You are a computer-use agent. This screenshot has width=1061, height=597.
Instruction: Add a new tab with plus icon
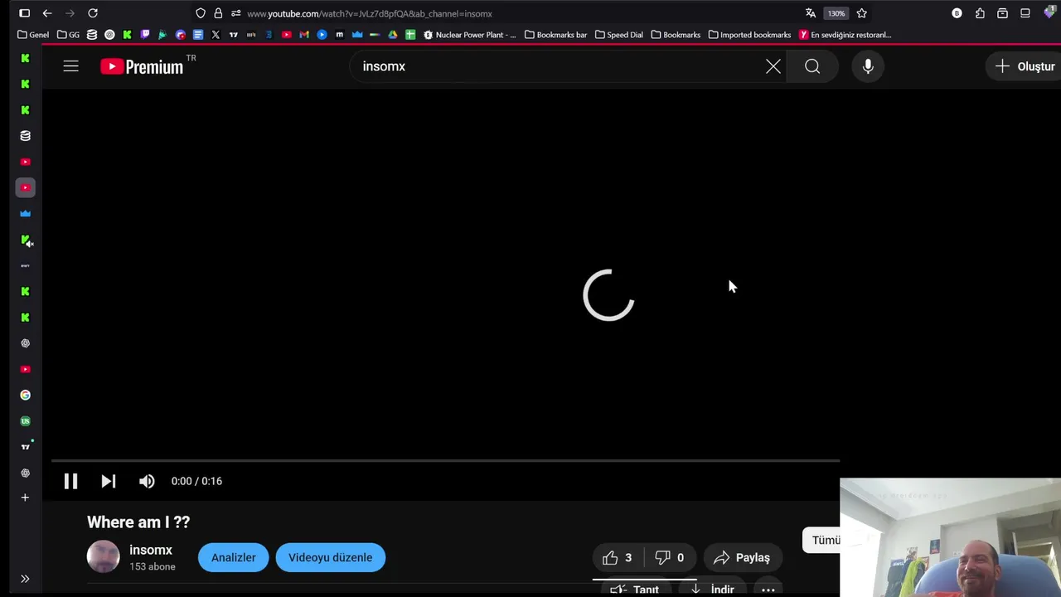tap(25, 498)
